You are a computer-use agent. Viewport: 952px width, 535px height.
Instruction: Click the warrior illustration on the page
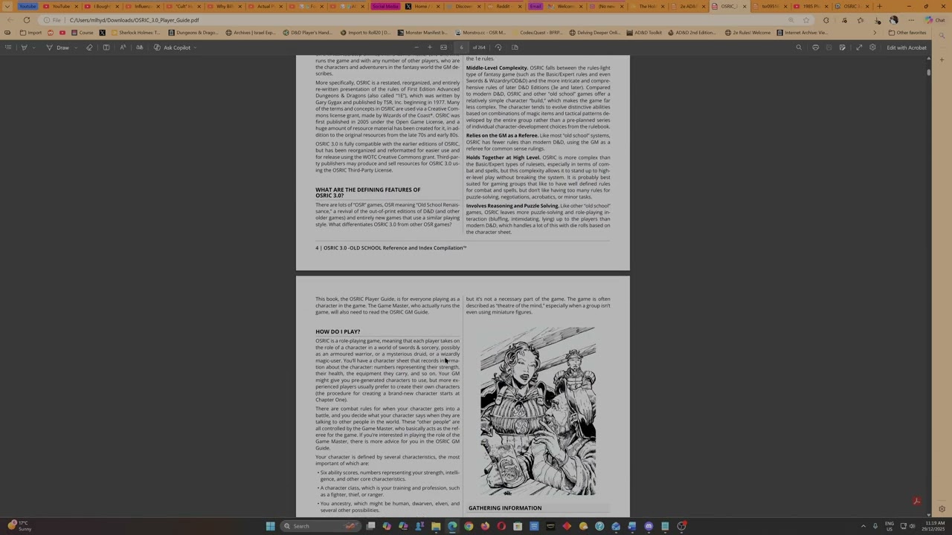pos(538,411)
